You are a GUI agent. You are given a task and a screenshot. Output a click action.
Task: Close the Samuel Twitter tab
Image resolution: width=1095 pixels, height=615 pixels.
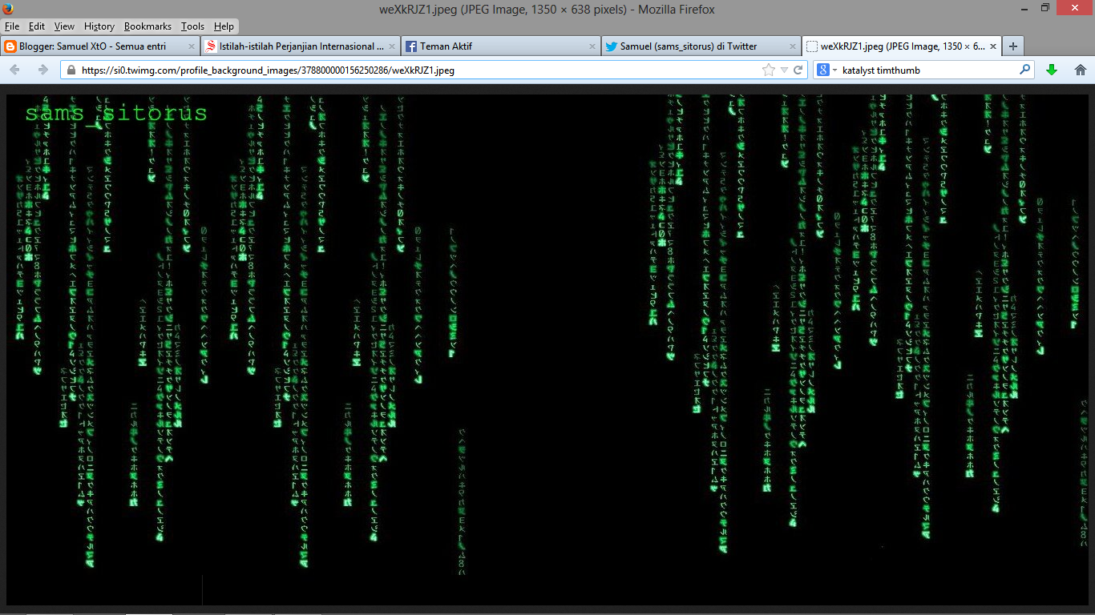(792, 46)
